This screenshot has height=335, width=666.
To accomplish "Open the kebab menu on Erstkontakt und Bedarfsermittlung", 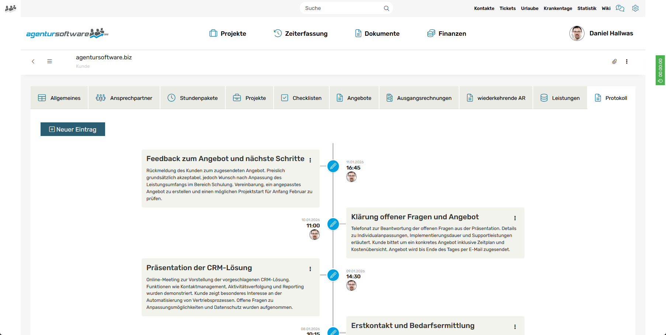I will coord(515,327).
